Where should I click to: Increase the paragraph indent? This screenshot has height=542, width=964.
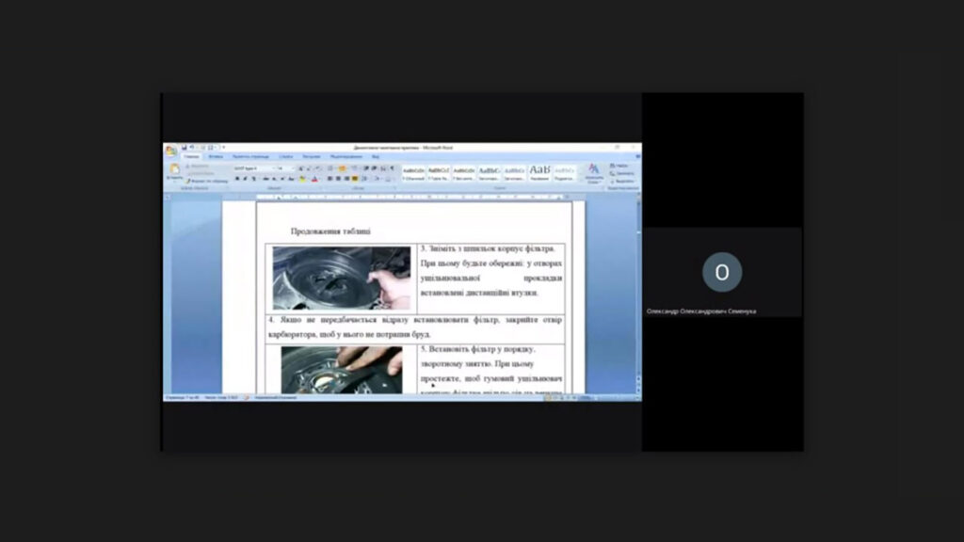pyautogui.click(x=375, y=168)
